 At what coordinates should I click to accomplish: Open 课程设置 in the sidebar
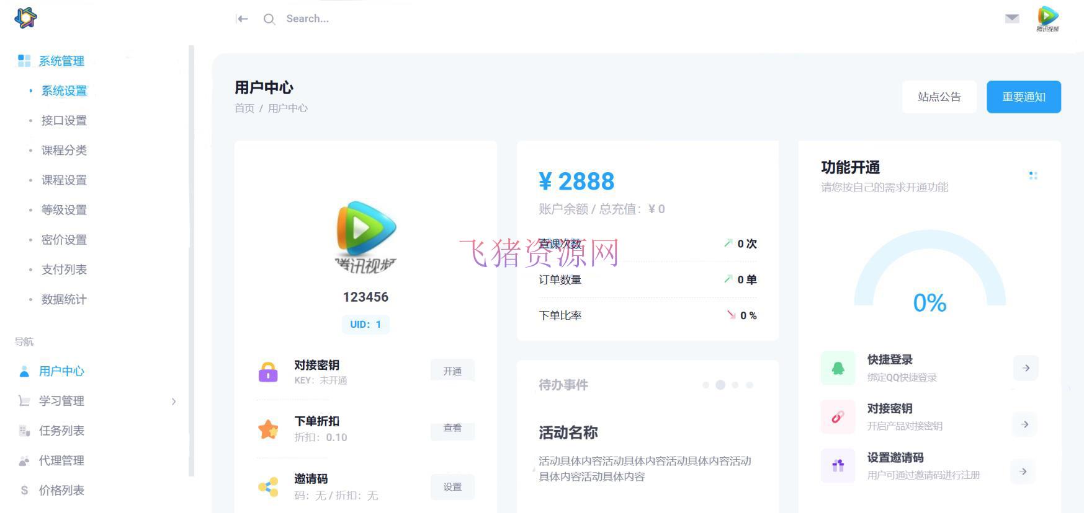click(x=64, y=180)
